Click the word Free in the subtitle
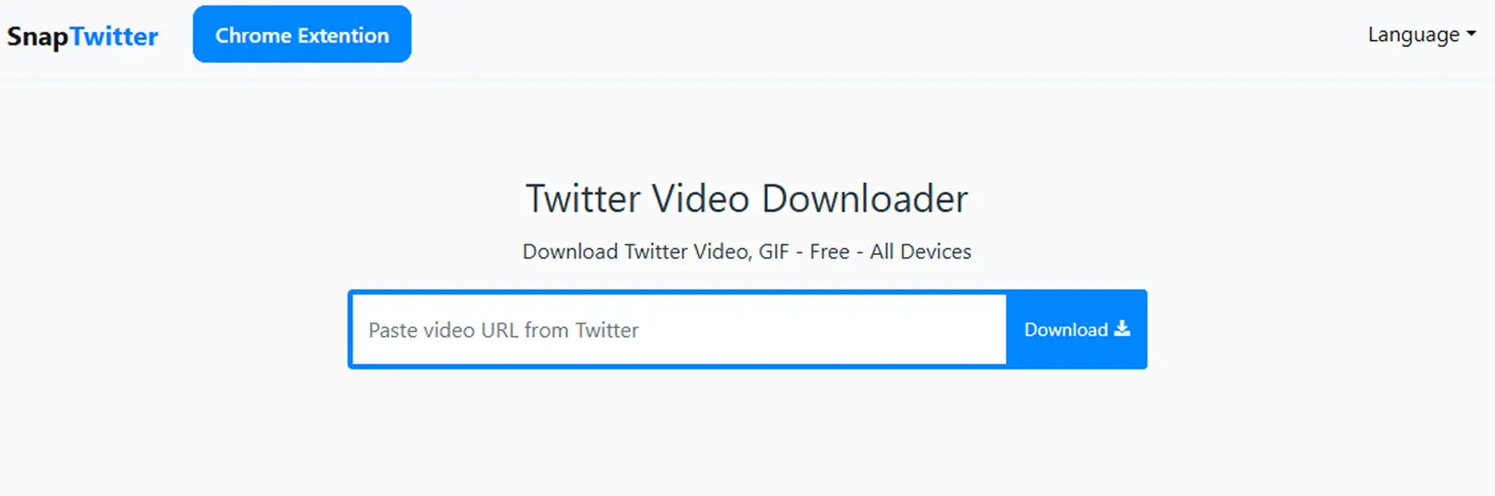 [829, 252]
